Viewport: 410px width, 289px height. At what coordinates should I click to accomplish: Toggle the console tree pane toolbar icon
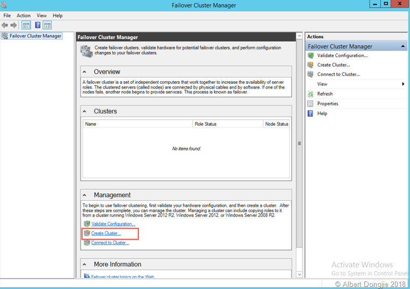(x=26, y=25)
